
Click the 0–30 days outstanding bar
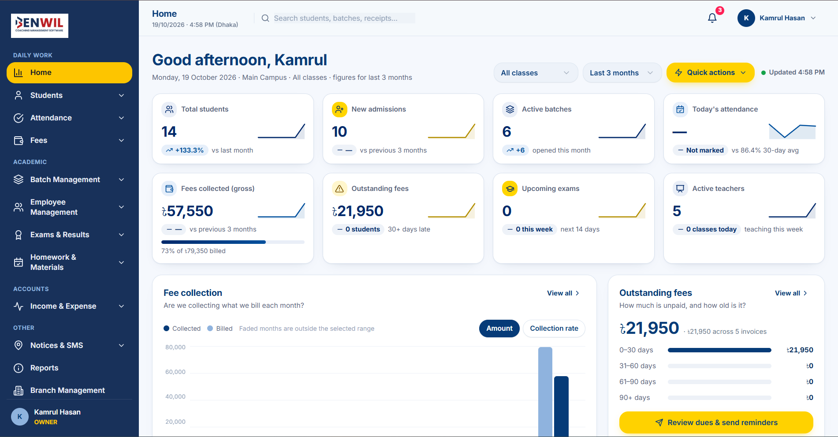719,350
